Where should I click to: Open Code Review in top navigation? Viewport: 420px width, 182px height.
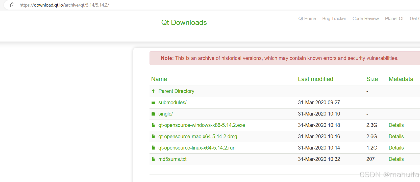point(365,19)
